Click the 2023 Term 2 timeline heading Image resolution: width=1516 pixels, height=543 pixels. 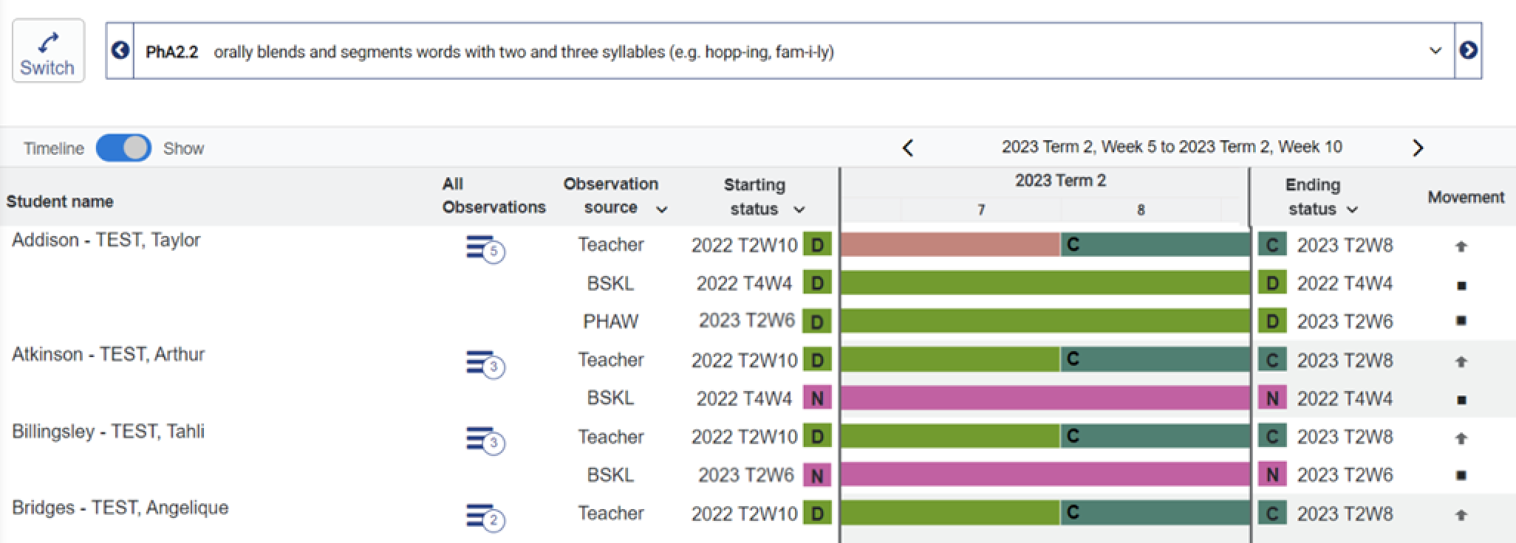pyautogui.click(x=1060, y=181)
